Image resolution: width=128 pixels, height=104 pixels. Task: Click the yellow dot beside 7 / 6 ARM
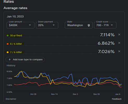[x=8, y=52]
